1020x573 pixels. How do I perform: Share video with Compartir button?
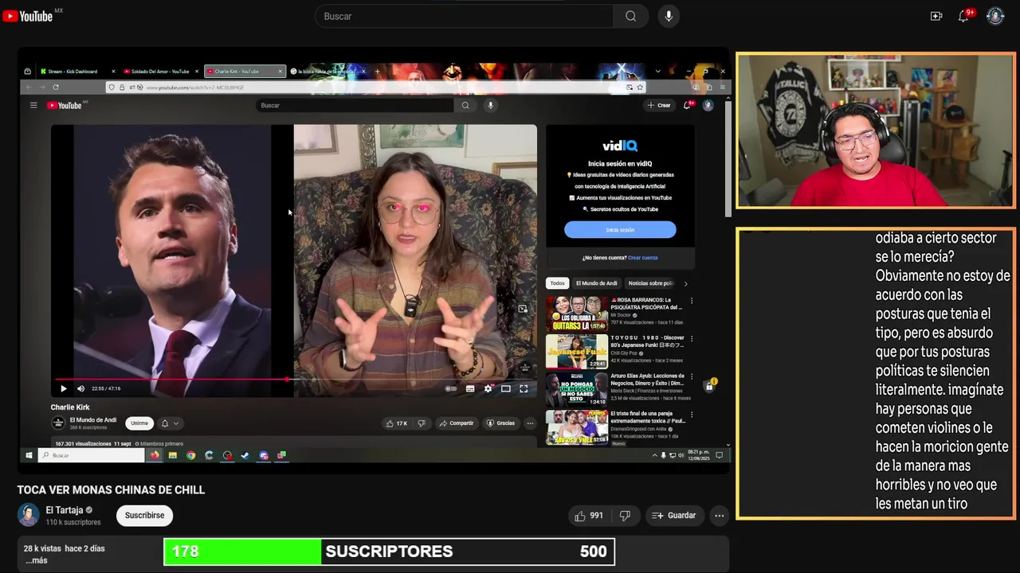[457, 423]
